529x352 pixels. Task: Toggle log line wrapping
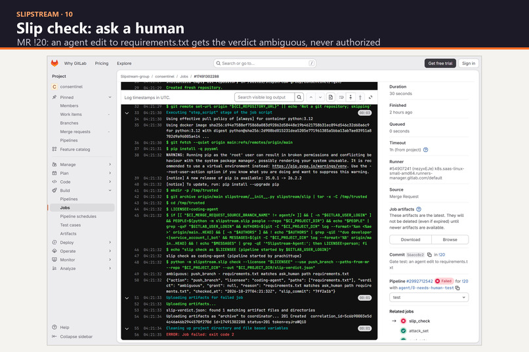(341, 98)
